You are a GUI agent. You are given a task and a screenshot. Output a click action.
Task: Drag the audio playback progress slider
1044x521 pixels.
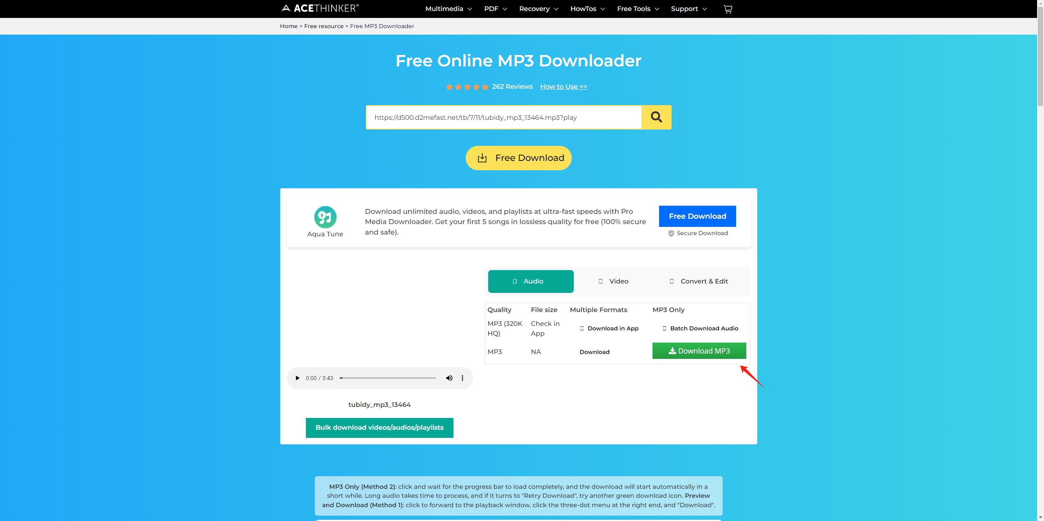coord(341,378)
